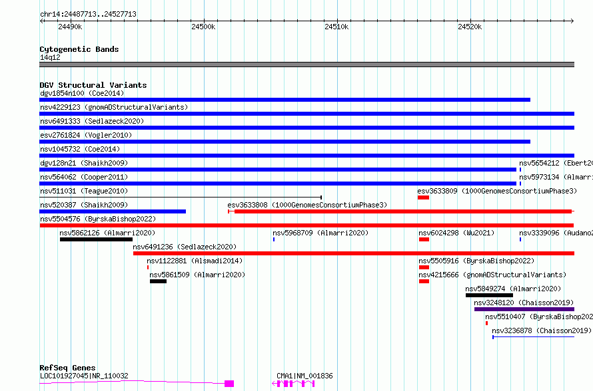Viewport: 593px width, 391px height.
Task: Open nsv5968709 (Almarri2020) label
Action: click(x=320, y=233)
